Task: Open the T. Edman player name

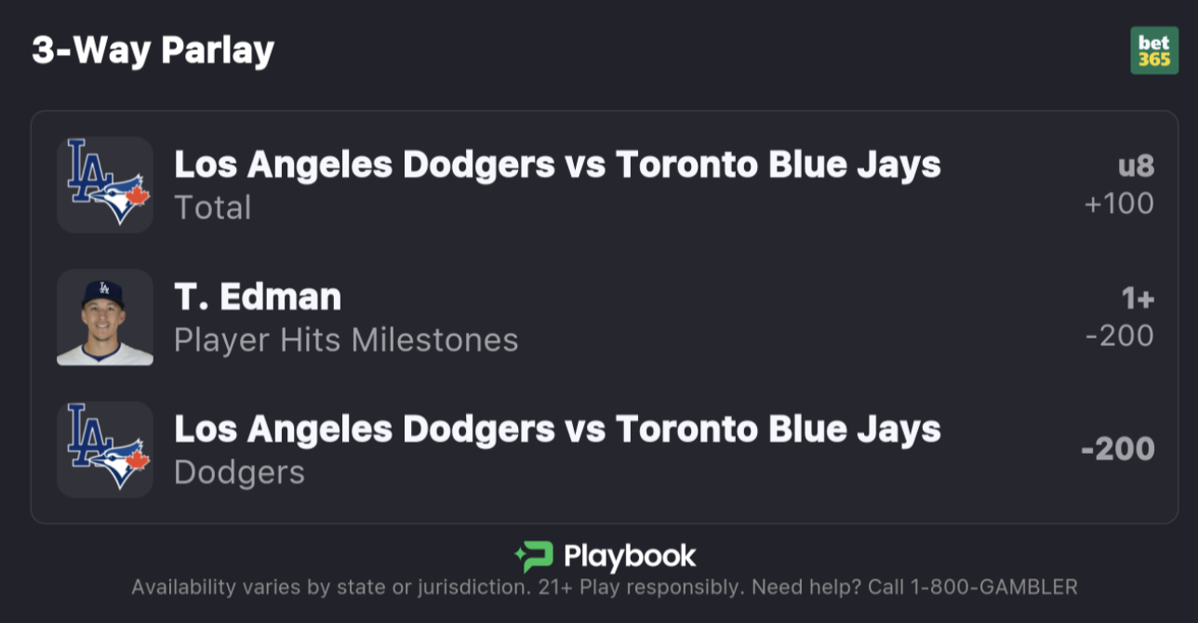Action: (x=258, y=298)
